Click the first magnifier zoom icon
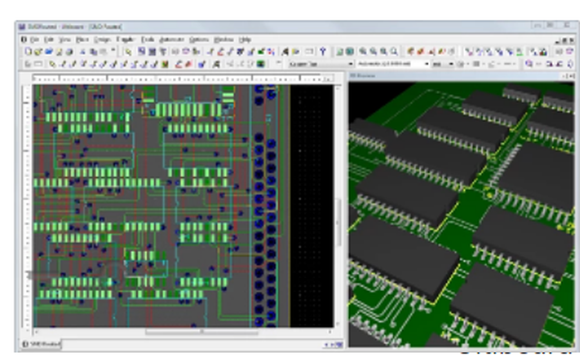 (x=363, y=52)
